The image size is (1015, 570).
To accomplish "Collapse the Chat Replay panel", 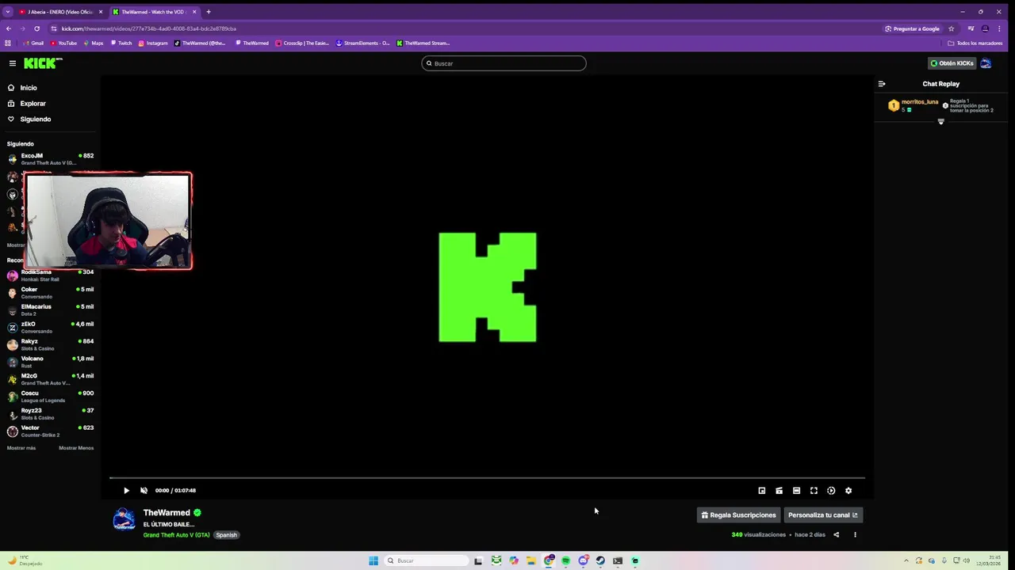I will pyautogui.click(x=881, y=84).
